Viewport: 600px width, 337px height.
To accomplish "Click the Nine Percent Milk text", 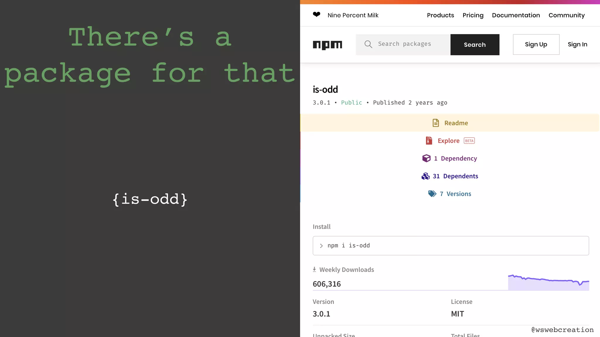I will click(x=353, y=15).
